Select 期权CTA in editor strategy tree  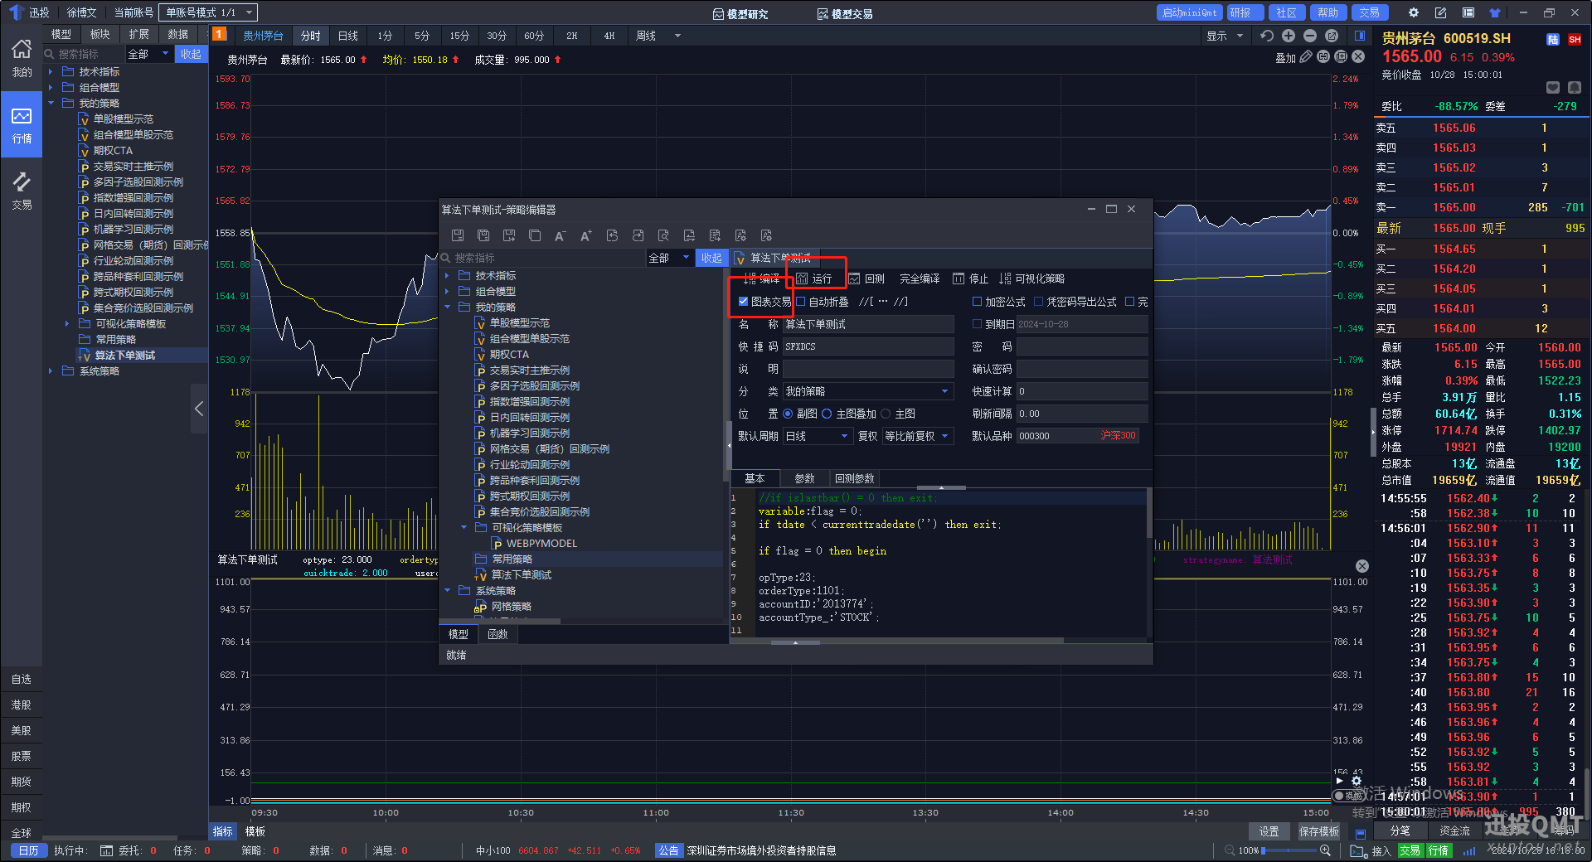pyautogui.click(x=508, y=355)
